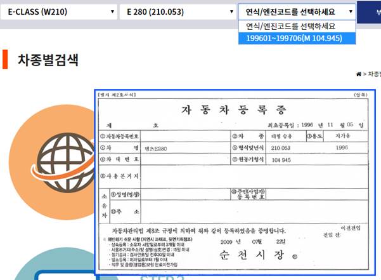Open the E 280 (210.053) model dropdown
Viewport: 381px width, 280px height.
pyautogui.click(x=177, y=12)
